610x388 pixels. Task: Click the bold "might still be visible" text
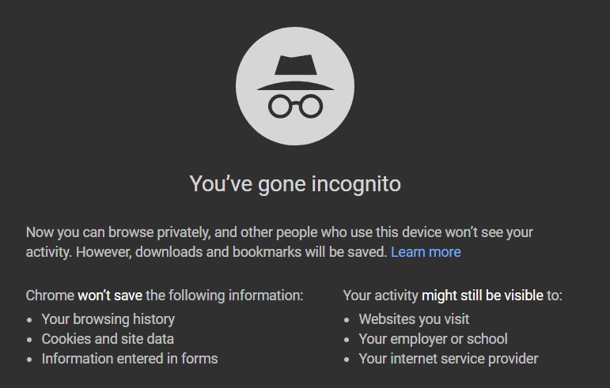(x=483, y=296)
